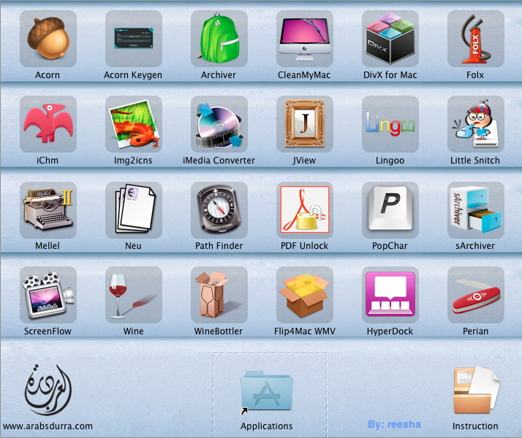The height and width of the screenshot is (438, 522).
Task: Click the 'Img2icns' label text
Action: [x=133, y=161]
